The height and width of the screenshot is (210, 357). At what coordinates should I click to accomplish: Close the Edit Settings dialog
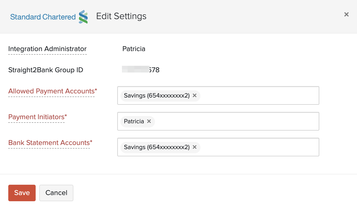click(346, 14)
